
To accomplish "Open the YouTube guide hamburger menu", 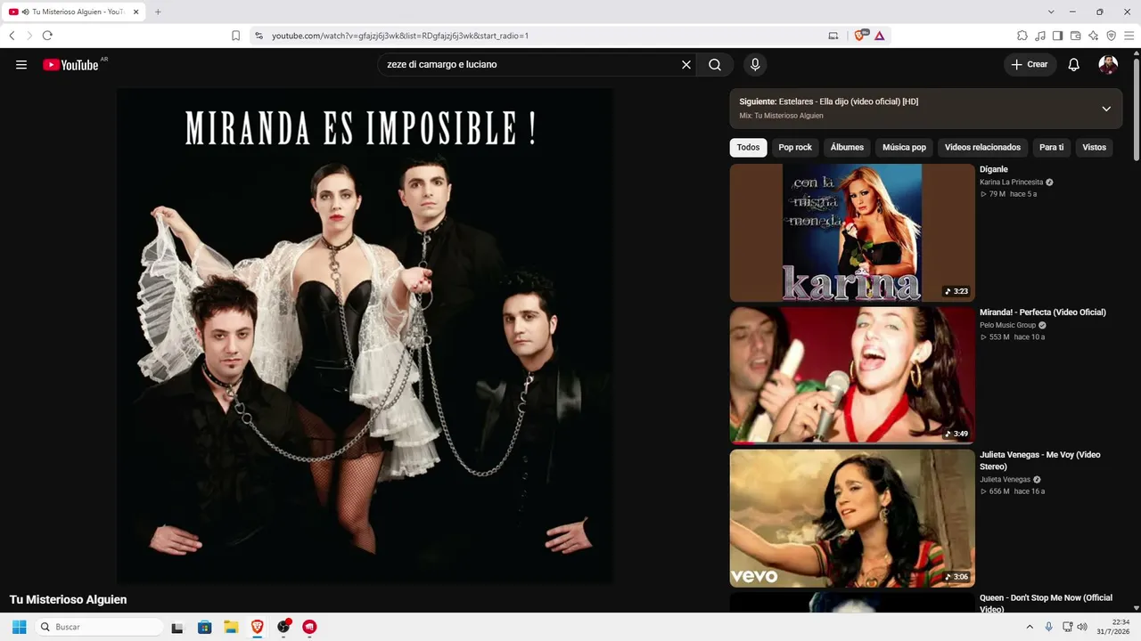I will 21,64.
